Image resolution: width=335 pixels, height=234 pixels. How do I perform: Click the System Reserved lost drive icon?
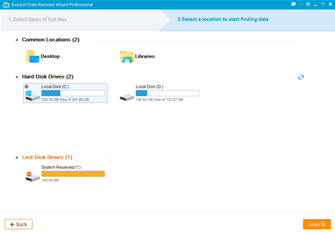(x=32, y=176)
